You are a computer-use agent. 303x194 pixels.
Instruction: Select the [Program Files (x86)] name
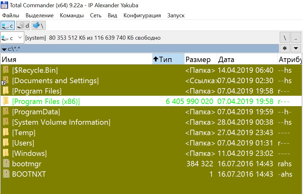(46, 102)
